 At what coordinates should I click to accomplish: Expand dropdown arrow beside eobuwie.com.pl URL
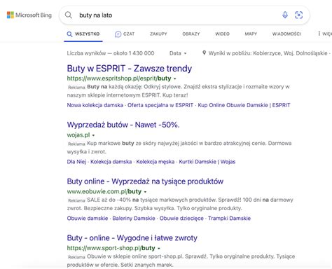click(x=145, y=192)
